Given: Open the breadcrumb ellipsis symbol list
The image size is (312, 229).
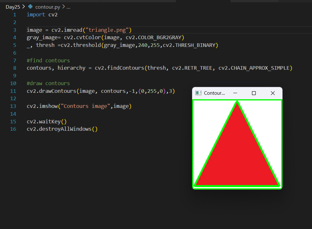Looking at the screenshot, I should (68, 7).
